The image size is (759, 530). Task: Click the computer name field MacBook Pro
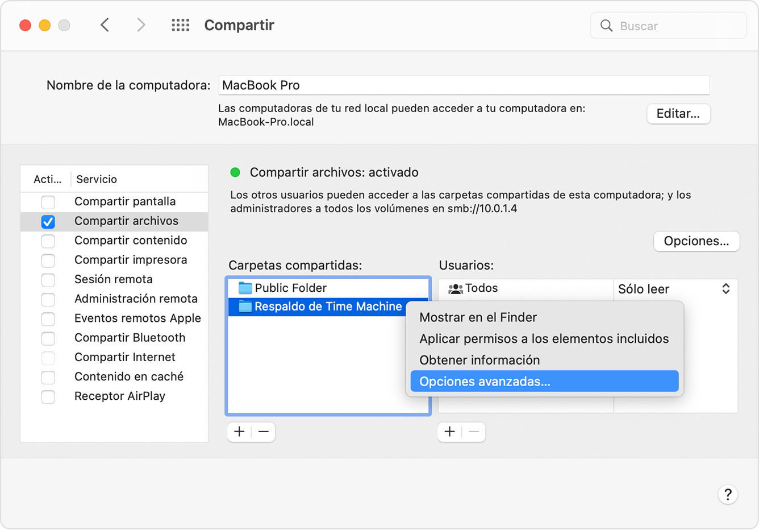point(464,85)
